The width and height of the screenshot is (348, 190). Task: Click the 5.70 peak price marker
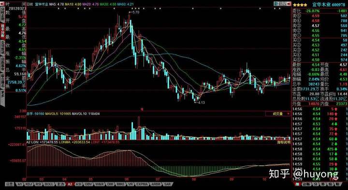click(x=135, y=12)
